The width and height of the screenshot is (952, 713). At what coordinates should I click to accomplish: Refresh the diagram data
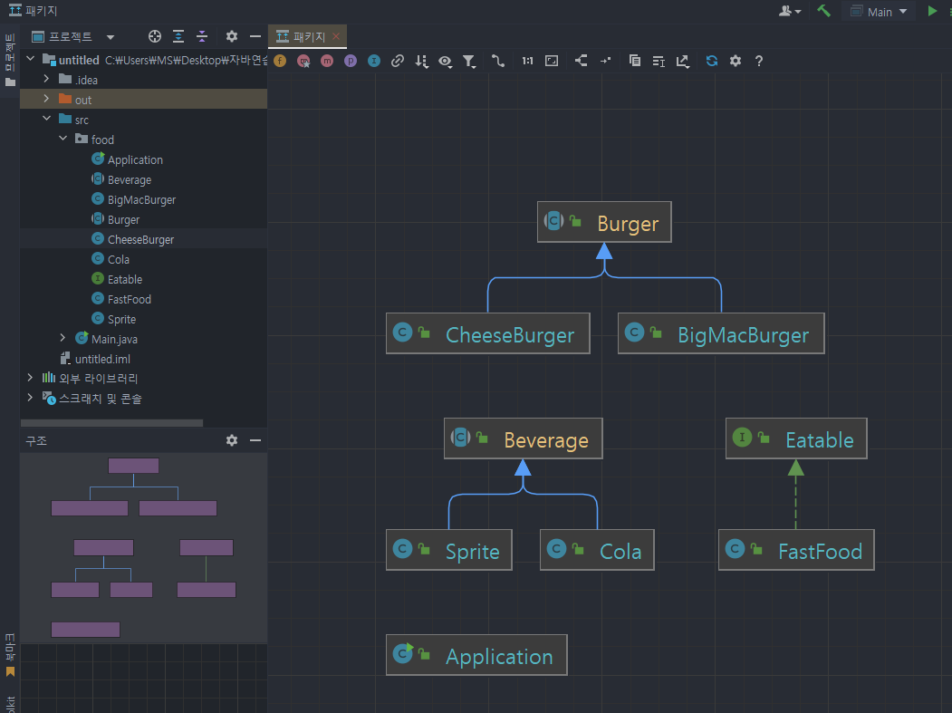coord(712,61)
